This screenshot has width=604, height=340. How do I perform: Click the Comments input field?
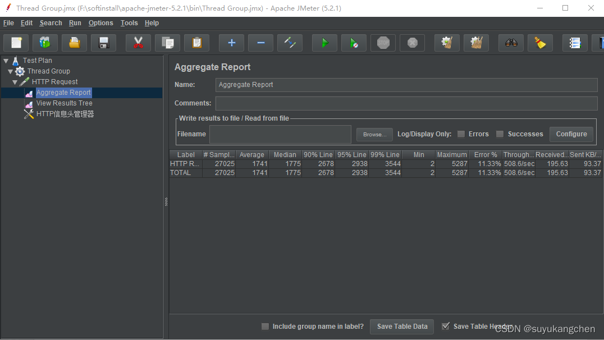(406, 103)
